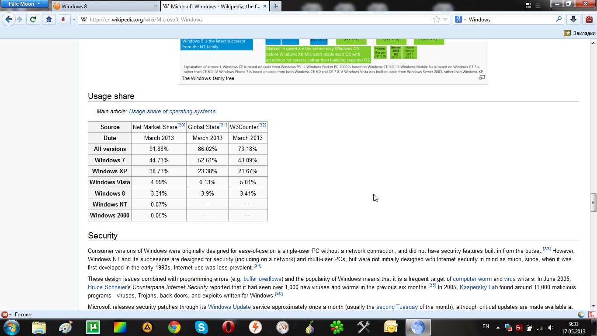Follow the Windows Update link

tap(229, 307)
